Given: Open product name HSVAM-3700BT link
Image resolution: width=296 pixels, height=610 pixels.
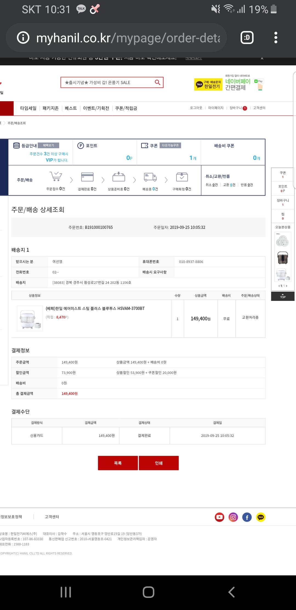Looking at the screenshot, I should [95, 309].
